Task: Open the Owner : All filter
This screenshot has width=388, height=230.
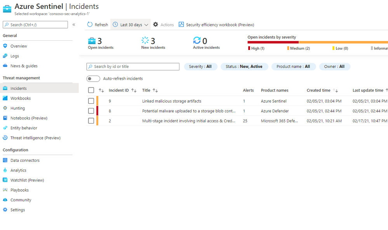Action: pos(334,66)
